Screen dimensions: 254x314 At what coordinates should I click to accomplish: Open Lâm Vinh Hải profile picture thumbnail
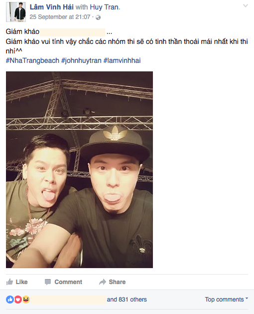16,12
